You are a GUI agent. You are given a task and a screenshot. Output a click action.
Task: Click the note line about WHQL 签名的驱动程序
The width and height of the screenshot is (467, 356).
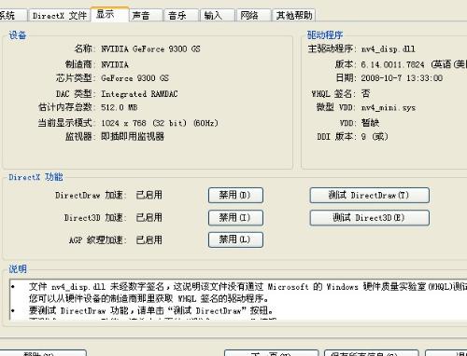(149, 298)
